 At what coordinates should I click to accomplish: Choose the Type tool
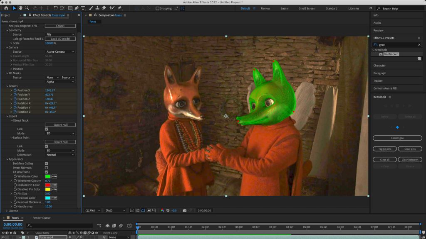83,8
